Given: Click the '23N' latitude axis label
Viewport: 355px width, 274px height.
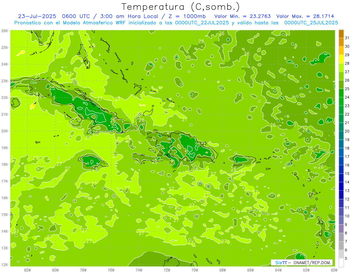Looking at the screenshot, I should coord(4,81).
